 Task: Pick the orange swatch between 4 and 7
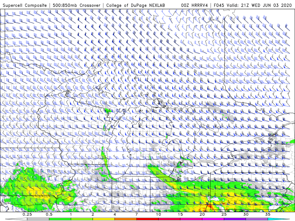[126, 219]
